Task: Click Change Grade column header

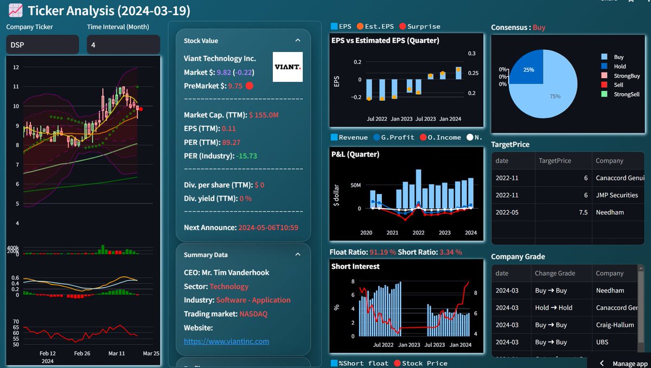Action: pyautogui.click(x=560, y=273)
